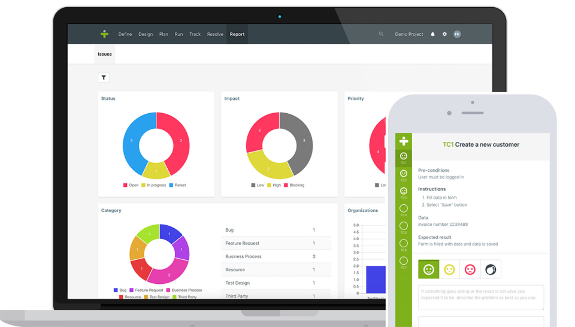
Task: Click the Resource table row
Action: click(x=276, y=270)
